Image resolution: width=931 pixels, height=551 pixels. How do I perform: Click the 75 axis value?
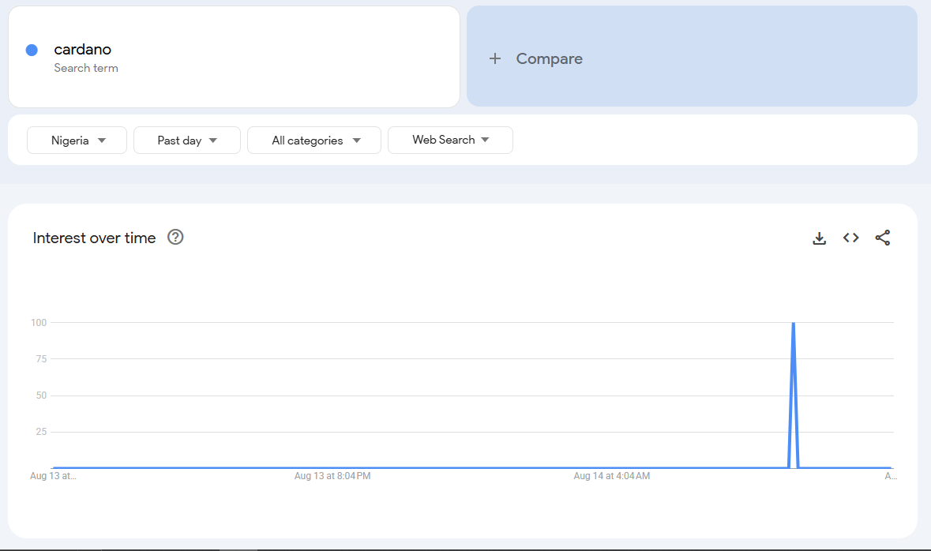click(x=41, y=358)
